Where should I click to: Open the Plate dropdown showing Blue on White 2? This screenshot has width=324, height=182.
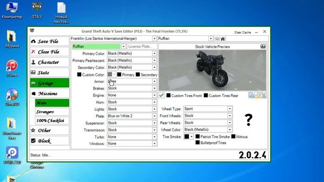(154, 116)
